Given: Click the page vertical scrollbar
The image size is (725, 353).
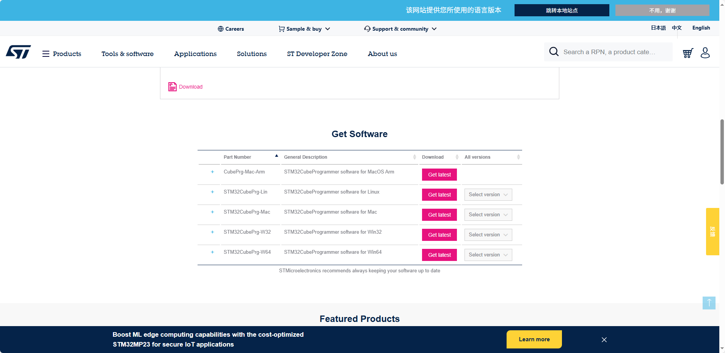Looking at the screenshot, I should (x=722, y=152).
